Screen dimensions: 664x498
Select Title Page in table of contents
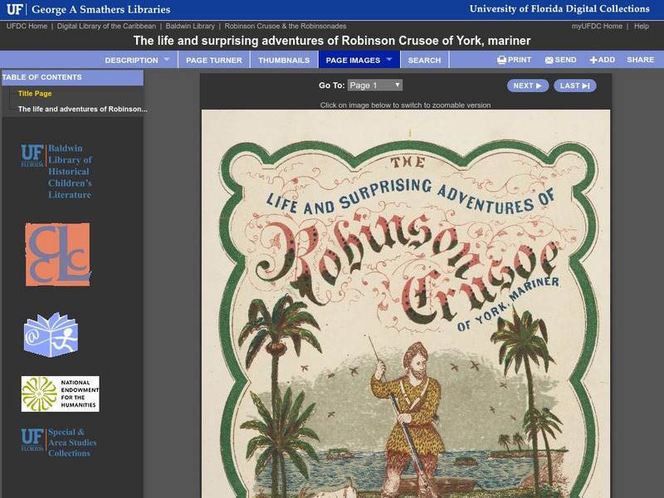click(35, 94)
